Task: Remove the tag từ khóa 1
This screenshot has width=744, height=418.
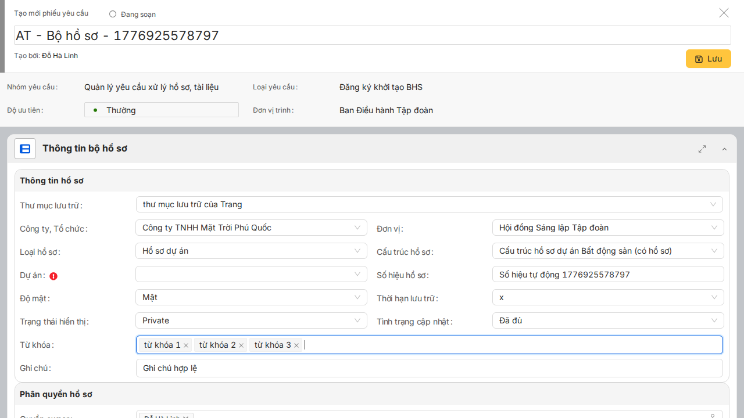Action: point(186,345)
